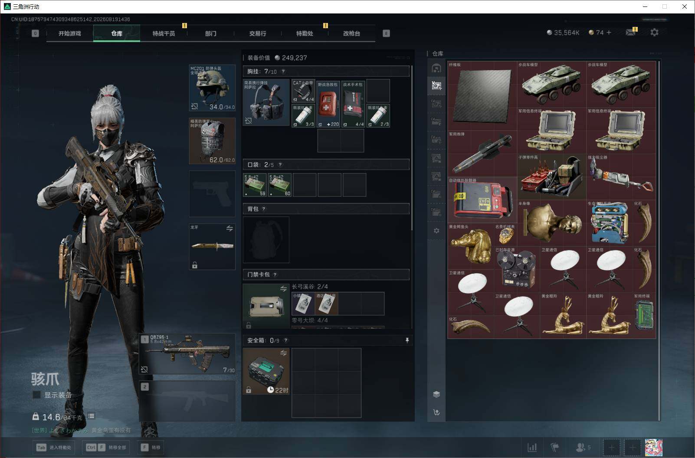The height and width of the screenshot is (458, 695).
Task: Select the 已封存音源 reel tape recorder
Action: [x=517, y=269]
